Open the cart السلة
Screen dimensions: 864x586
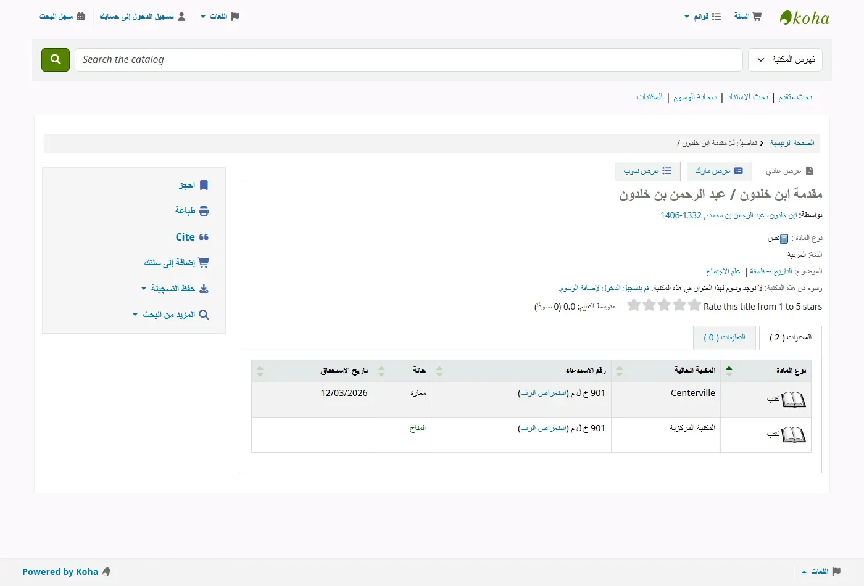[x=748, y=17]
